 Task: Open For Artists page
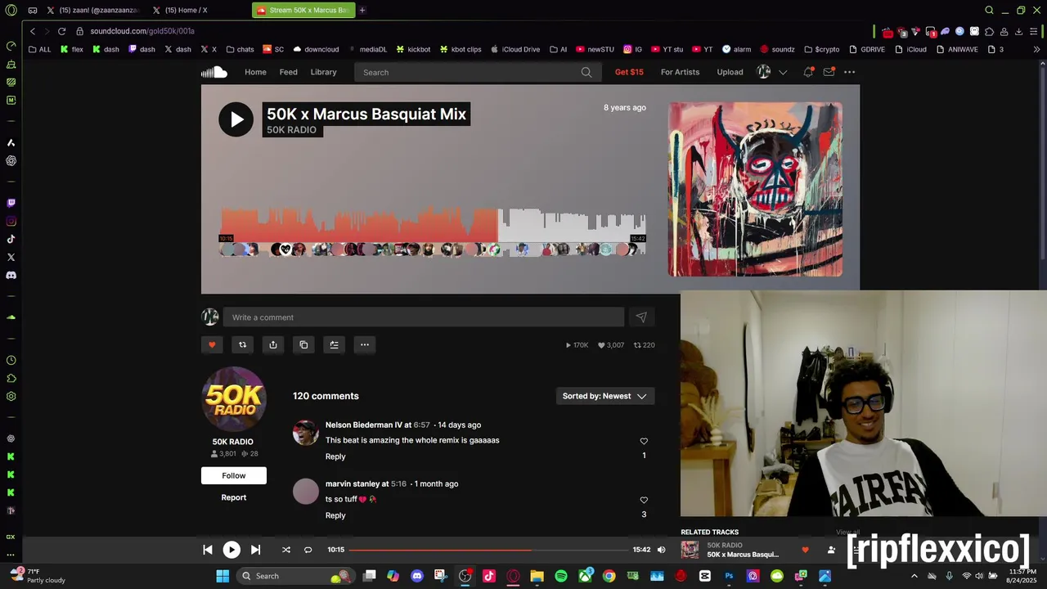pyautogui.click(x=680, y=72)
